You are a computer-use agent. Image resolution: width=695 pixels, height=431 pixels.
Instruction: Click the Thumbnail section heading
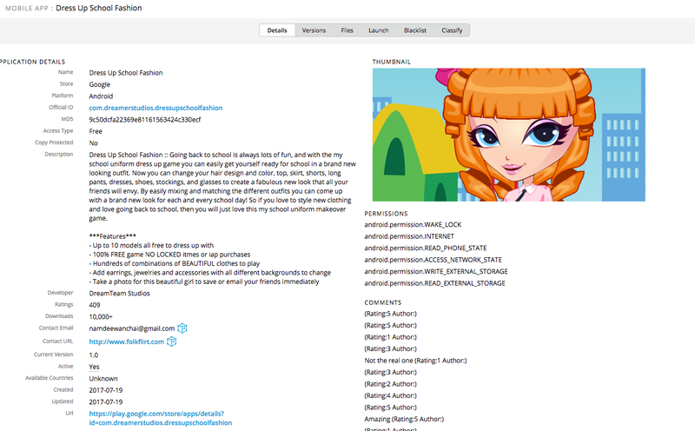pyautogui.click(x=392, y=62)
